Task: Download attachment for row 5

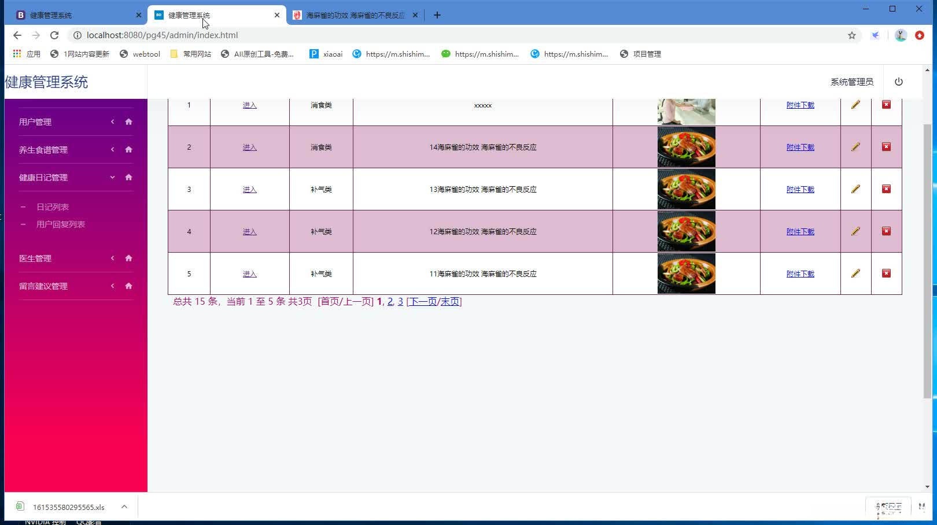Action: pos(800,274)
